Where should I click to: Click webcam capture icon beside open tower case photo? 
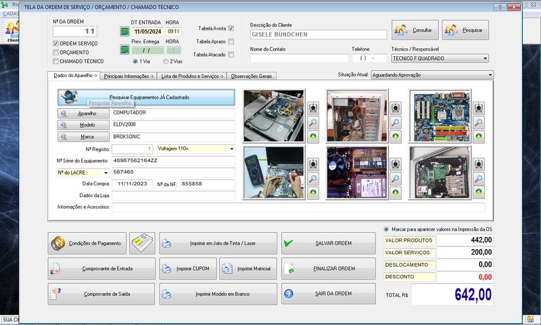click(x=396, y=108)
